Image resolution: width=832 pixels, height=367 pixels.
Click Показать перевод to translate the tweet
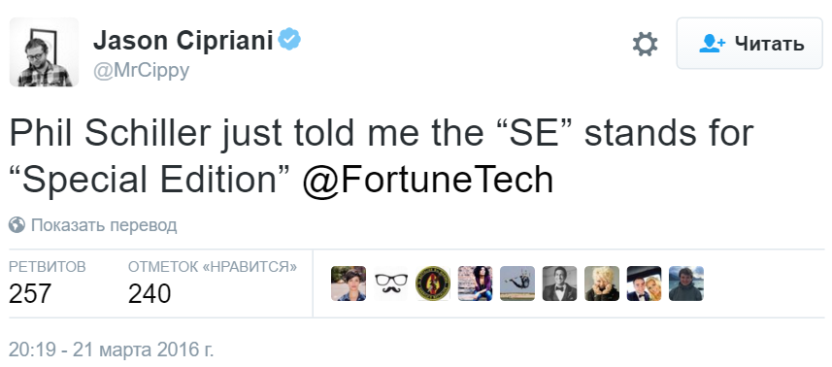(x=104, y=225)
